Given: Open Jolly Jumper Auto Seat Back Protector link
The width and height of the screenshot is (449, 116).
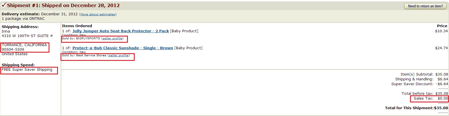Looking at the screenshot, I should pyautogui.click(x=120, y=31).
